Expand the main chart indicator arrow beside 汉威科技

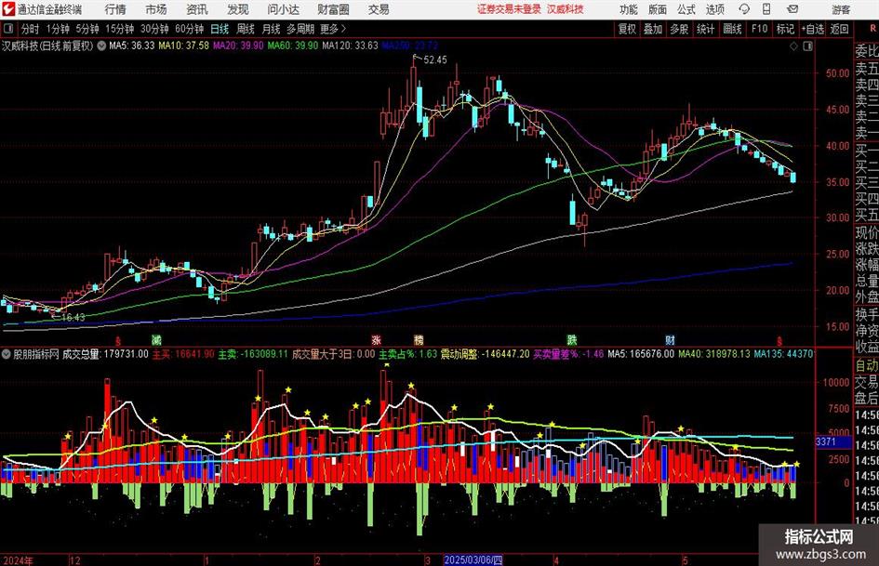[x=101, y=46]
